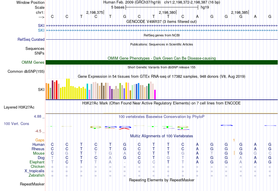The image size is (278, 191).
Task: Click the red GTEx expression bar
Action: click(x=56, y=89)
